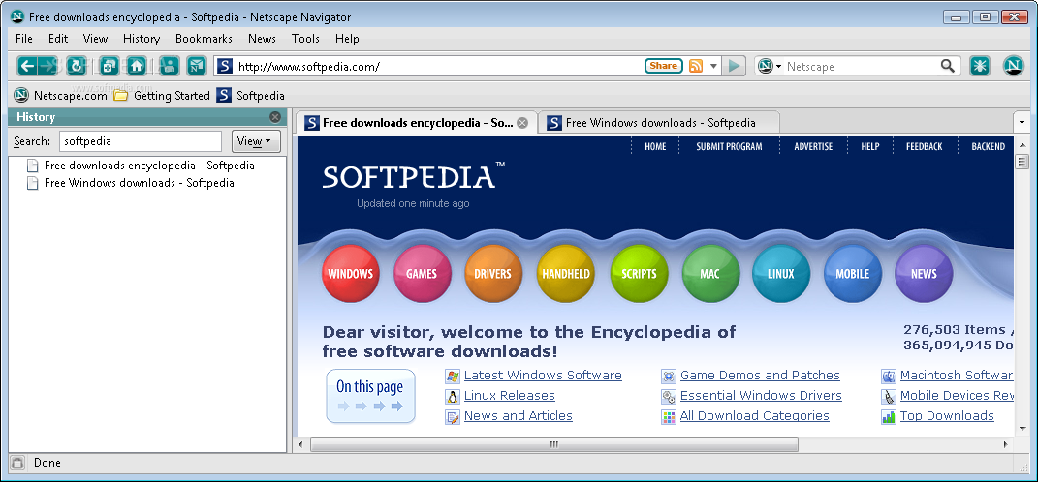
Task: Open the Bookmarks menu
Action: [204, 39]
